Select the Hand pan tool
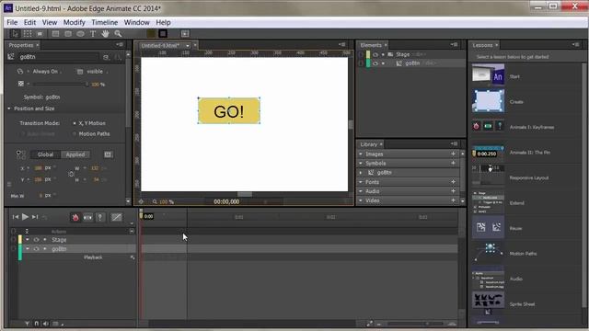Viewport: 589px width, 331px height. pyautogui.click(x=106, y=34)
